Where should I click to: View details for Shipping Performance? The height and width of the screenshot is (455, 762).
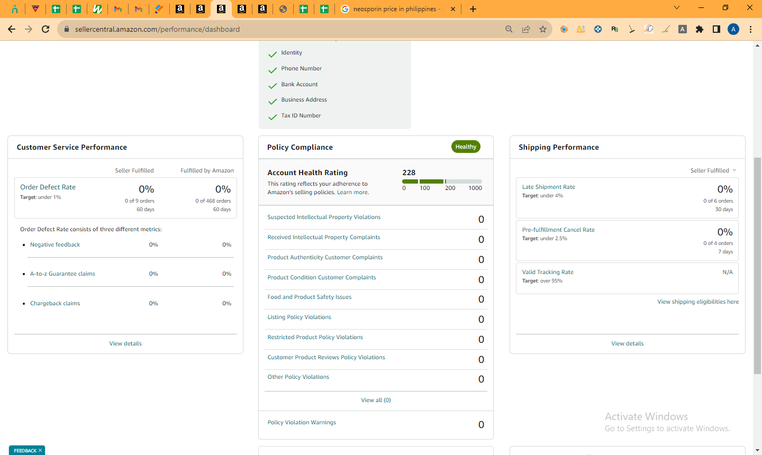point(628,343)
